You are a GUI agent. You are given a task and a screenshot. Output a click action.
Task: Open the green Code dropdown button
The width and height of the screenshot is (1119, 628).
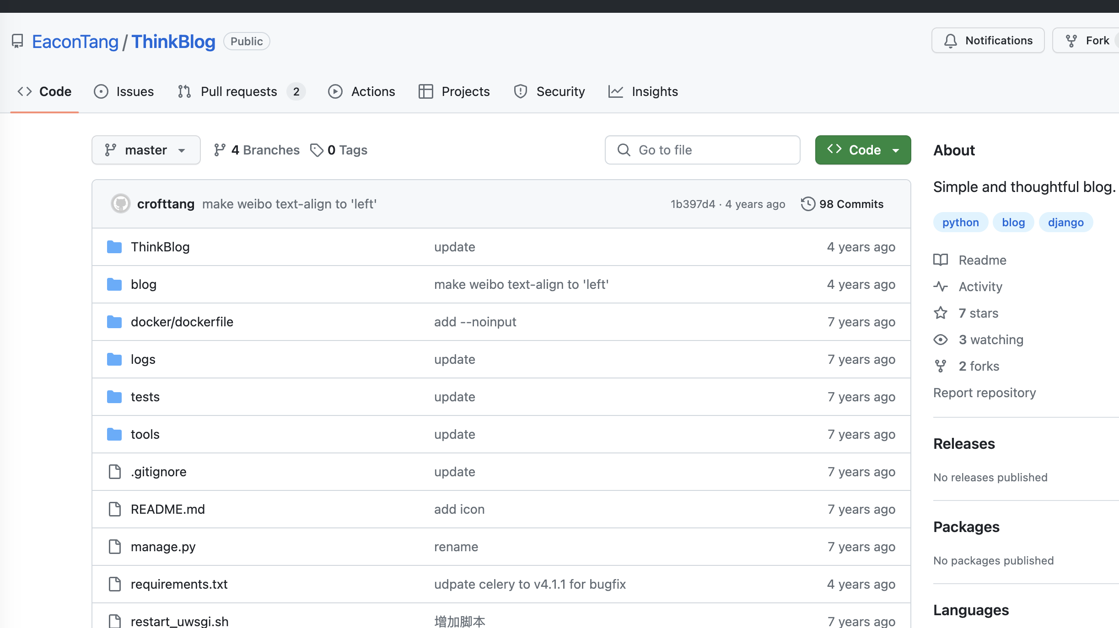coord(863,150)
